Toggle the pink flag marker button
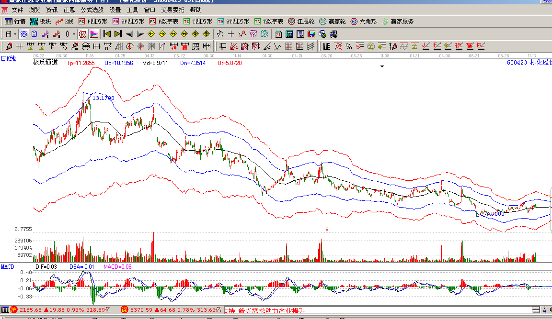552x319 pixels. 93,34
